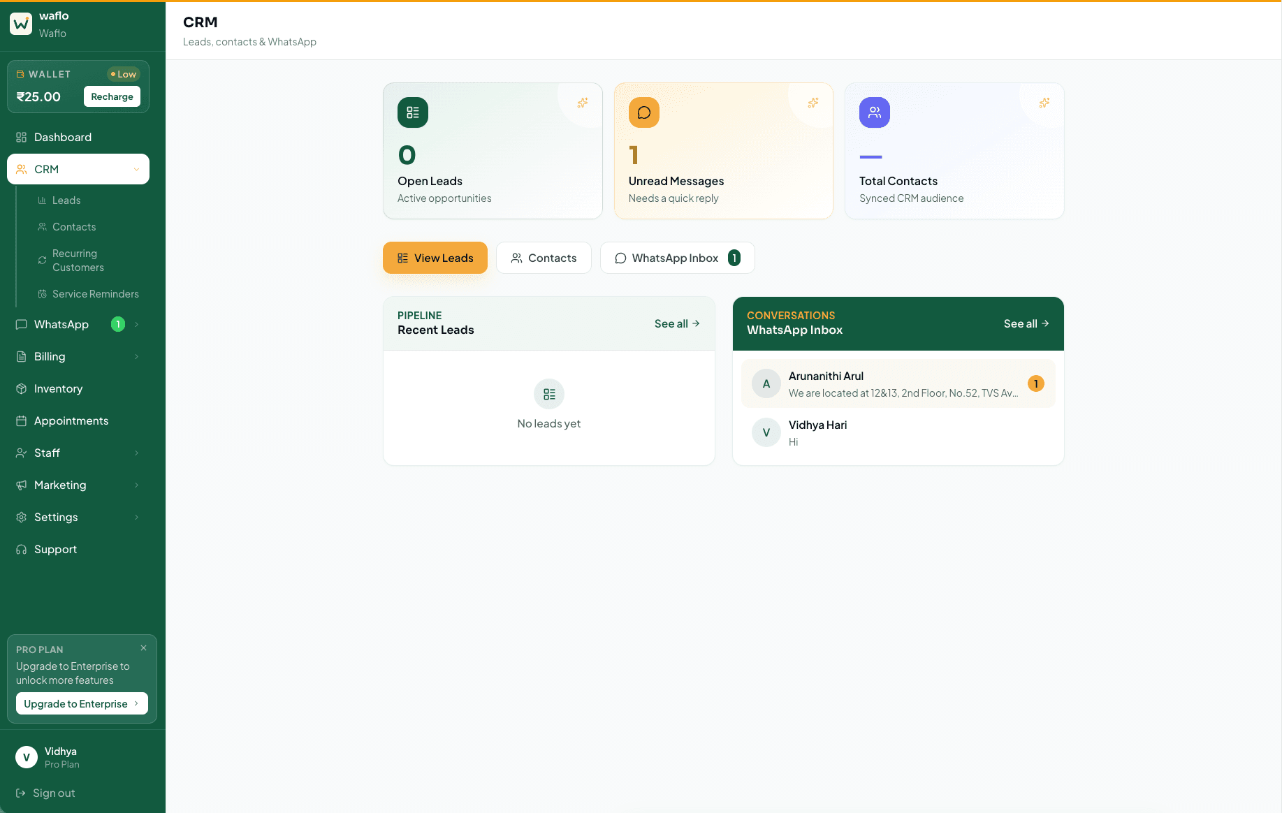The width and height of the screenshot is (1282, 813).
Task: Click the Appointments calendar icon
Action: click(x=22, y=420)
